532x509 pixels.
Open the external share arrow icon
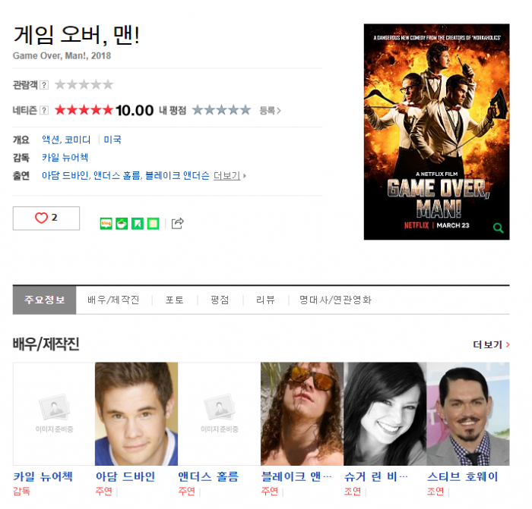(177, 223)
